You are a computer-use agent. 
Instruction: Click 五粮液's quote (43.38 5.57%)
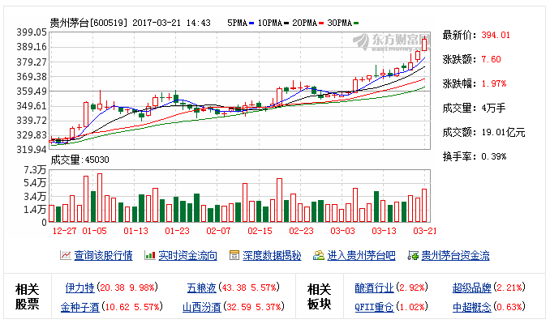(x=249, y=288)
